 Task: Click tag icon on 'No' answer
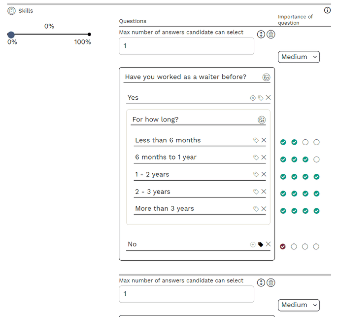point(261,244)
